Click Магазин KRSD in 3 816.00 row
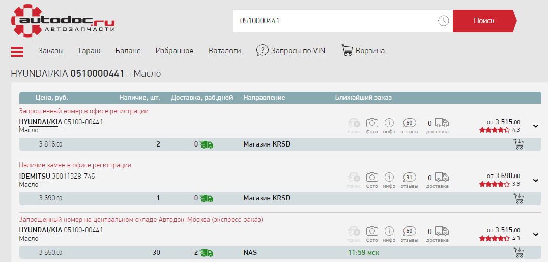The image size is (548, 262). click(267, 144)
